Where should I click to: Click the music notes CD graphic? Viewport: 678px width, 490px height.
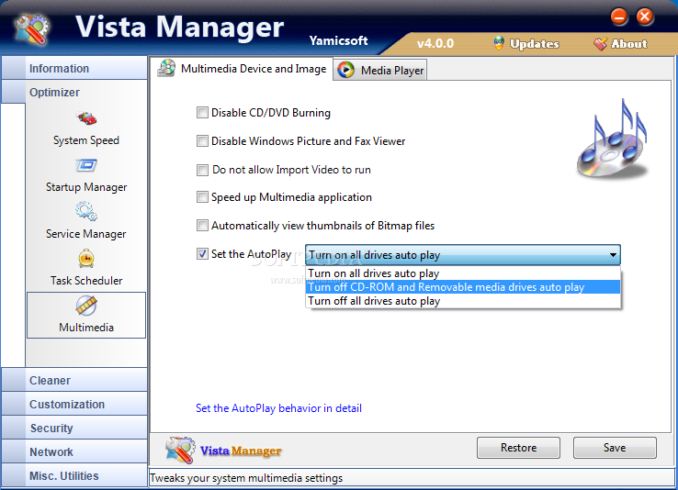pos(612,139)
